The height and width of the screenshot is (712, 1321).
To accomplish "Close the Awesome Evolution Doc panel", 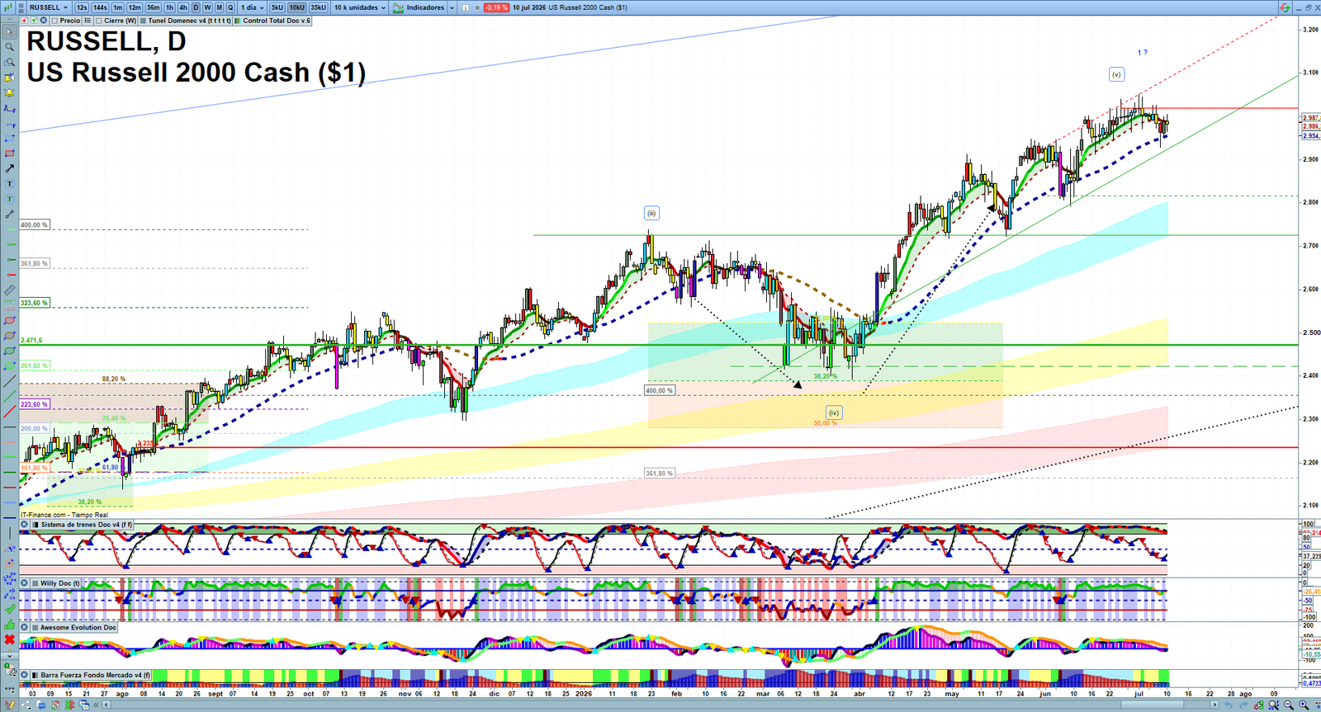I will point(24,627).
